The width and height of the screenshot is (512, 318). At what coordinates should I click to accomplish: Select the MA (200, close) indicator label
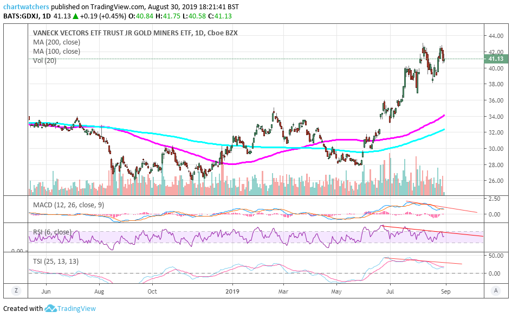click(56, 42)
